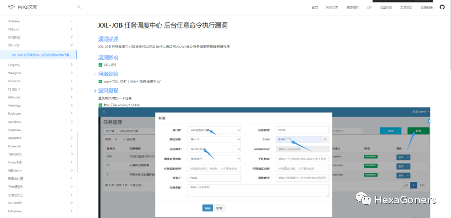Screen dimensions: 451x218
Task: Click the sidebar vertical scrollbar
Action: pyautogui.click(x=77, y=152)
